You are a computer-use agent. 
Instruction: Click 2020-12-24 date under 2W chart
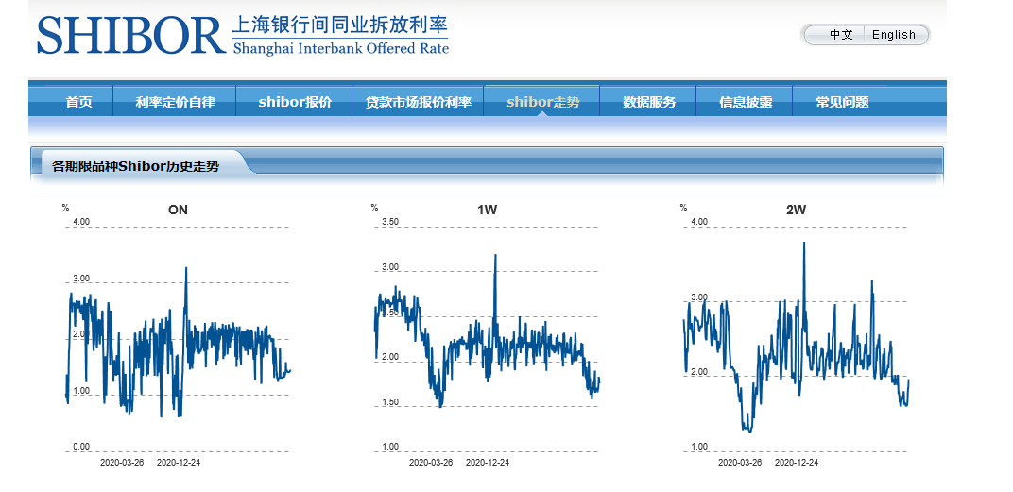coord(797,463)
